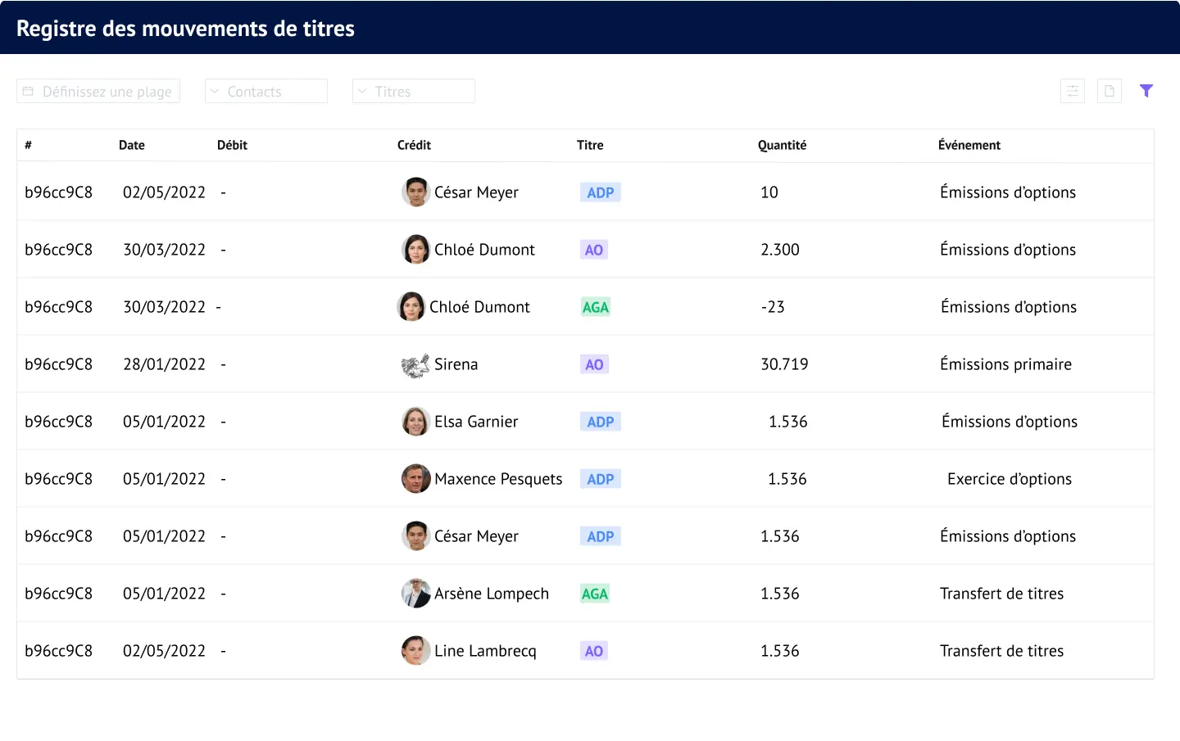Open the column settings sliders icon
Screen dimensions: 1180x741
(1072, 91)
